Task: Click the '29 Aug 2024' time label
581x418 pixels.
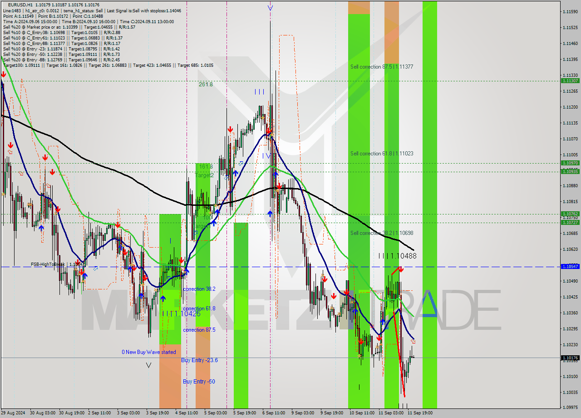Action: [13, 413]
